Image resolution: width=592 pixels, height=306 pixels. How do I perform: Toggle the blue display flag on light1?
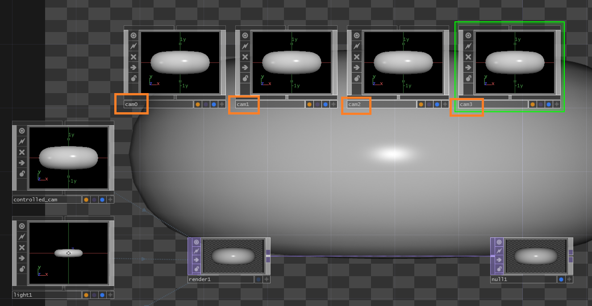click(102, 295)
